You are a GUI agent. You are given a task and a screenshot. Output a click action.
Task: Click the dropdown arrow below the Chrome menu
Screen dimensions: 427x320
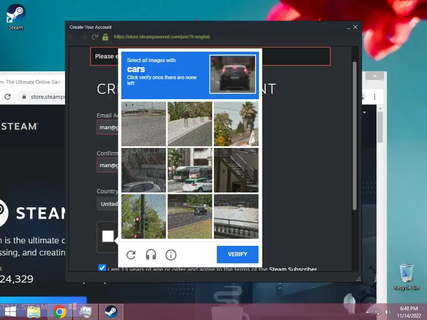364,112
